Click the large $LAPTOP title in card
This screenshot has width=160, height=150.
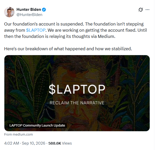[77, 89]
